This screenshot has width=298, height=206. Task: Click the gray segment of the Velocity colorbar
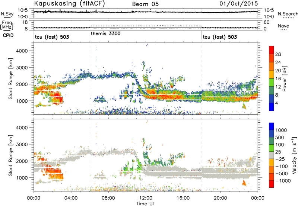(x=272, y=155)
